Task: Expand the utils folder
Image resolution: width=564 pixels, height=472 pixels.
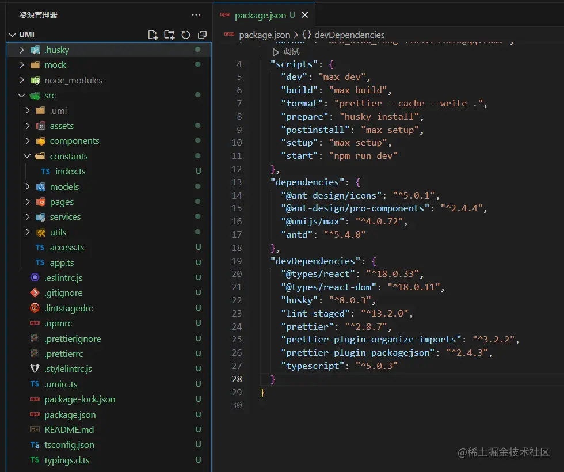Action: pos(28,232)
